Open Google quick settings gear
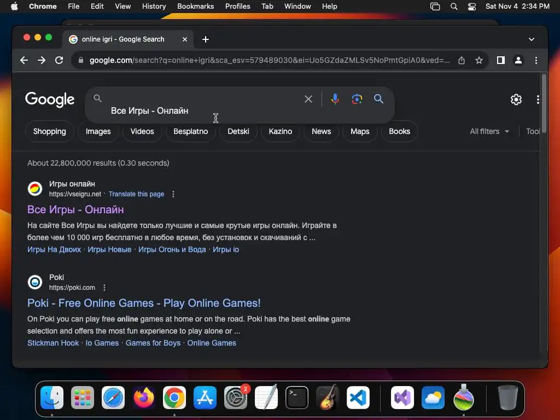Viewport: 560px width, 420px height. pyautogui.click(x=516, y=100)
